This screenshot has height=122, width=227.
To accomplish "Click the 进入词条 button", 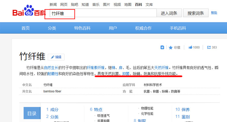I will pyautogui.click(x=169, y=13).
